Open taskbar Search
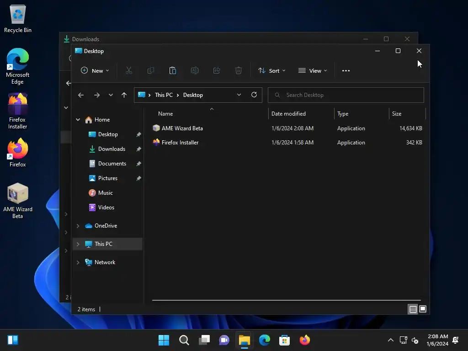 184,340
